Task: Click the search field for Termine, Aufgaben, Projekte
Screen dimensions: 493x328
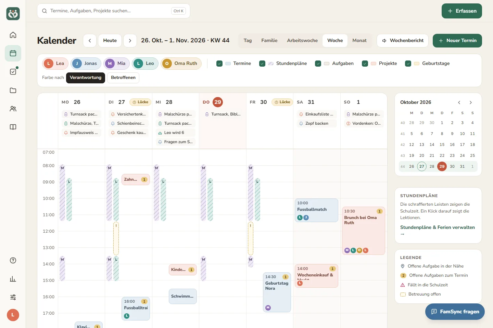Action: [114, 11]
